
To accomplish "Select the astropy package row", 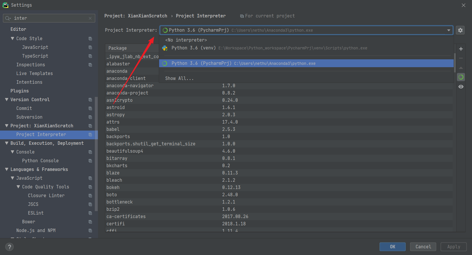I will point(279,115).
